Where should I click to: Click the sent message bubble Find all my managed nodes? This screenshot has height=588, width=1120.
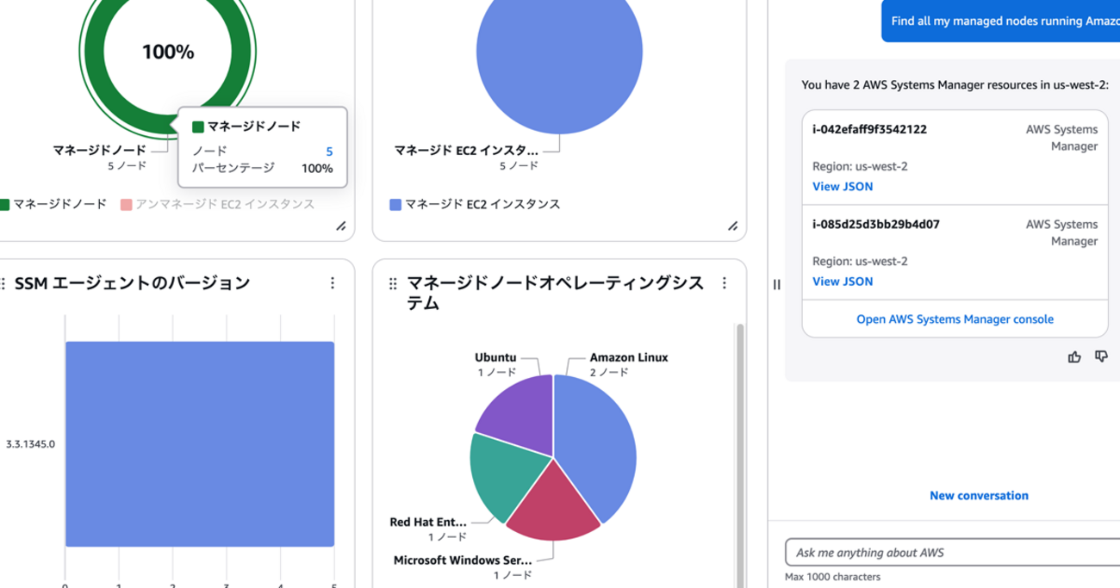click(1000, 22)
